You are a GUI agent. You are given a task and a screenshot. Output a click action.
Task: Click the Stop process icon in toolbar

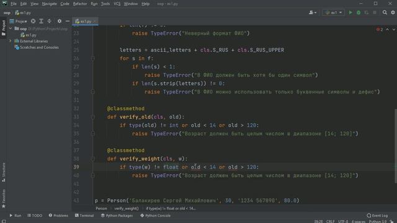[375, 12]
